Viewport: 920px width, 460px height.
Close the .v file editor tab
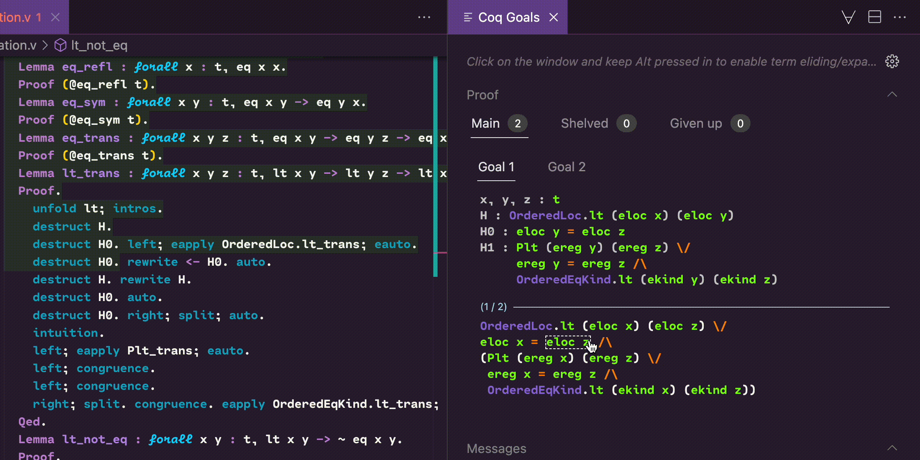pos(55,17)
